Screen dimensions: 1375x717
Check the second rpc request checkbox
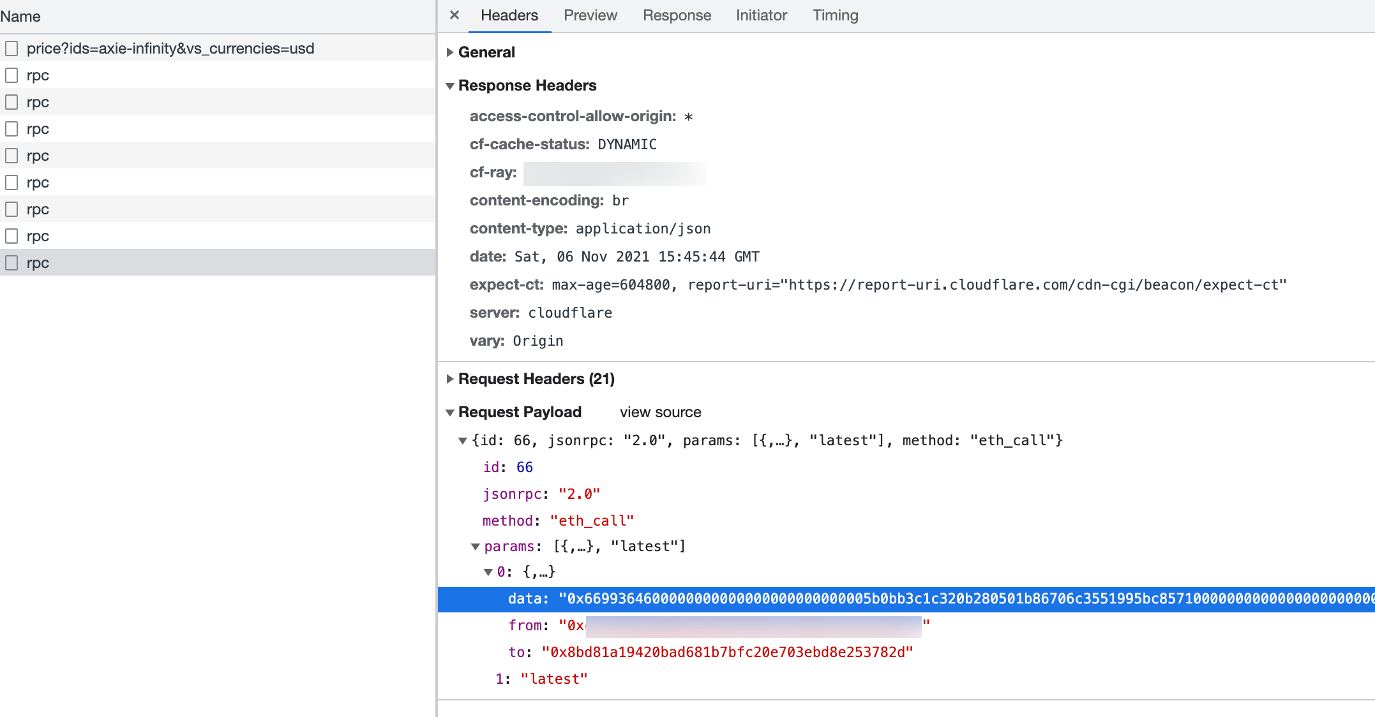11,102
